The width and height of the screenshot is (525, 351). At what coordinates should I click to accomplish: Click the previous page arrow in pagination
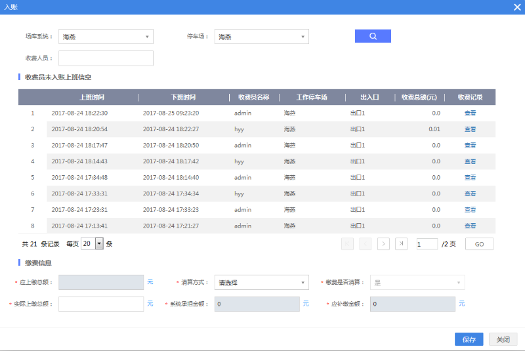[366, 243]
